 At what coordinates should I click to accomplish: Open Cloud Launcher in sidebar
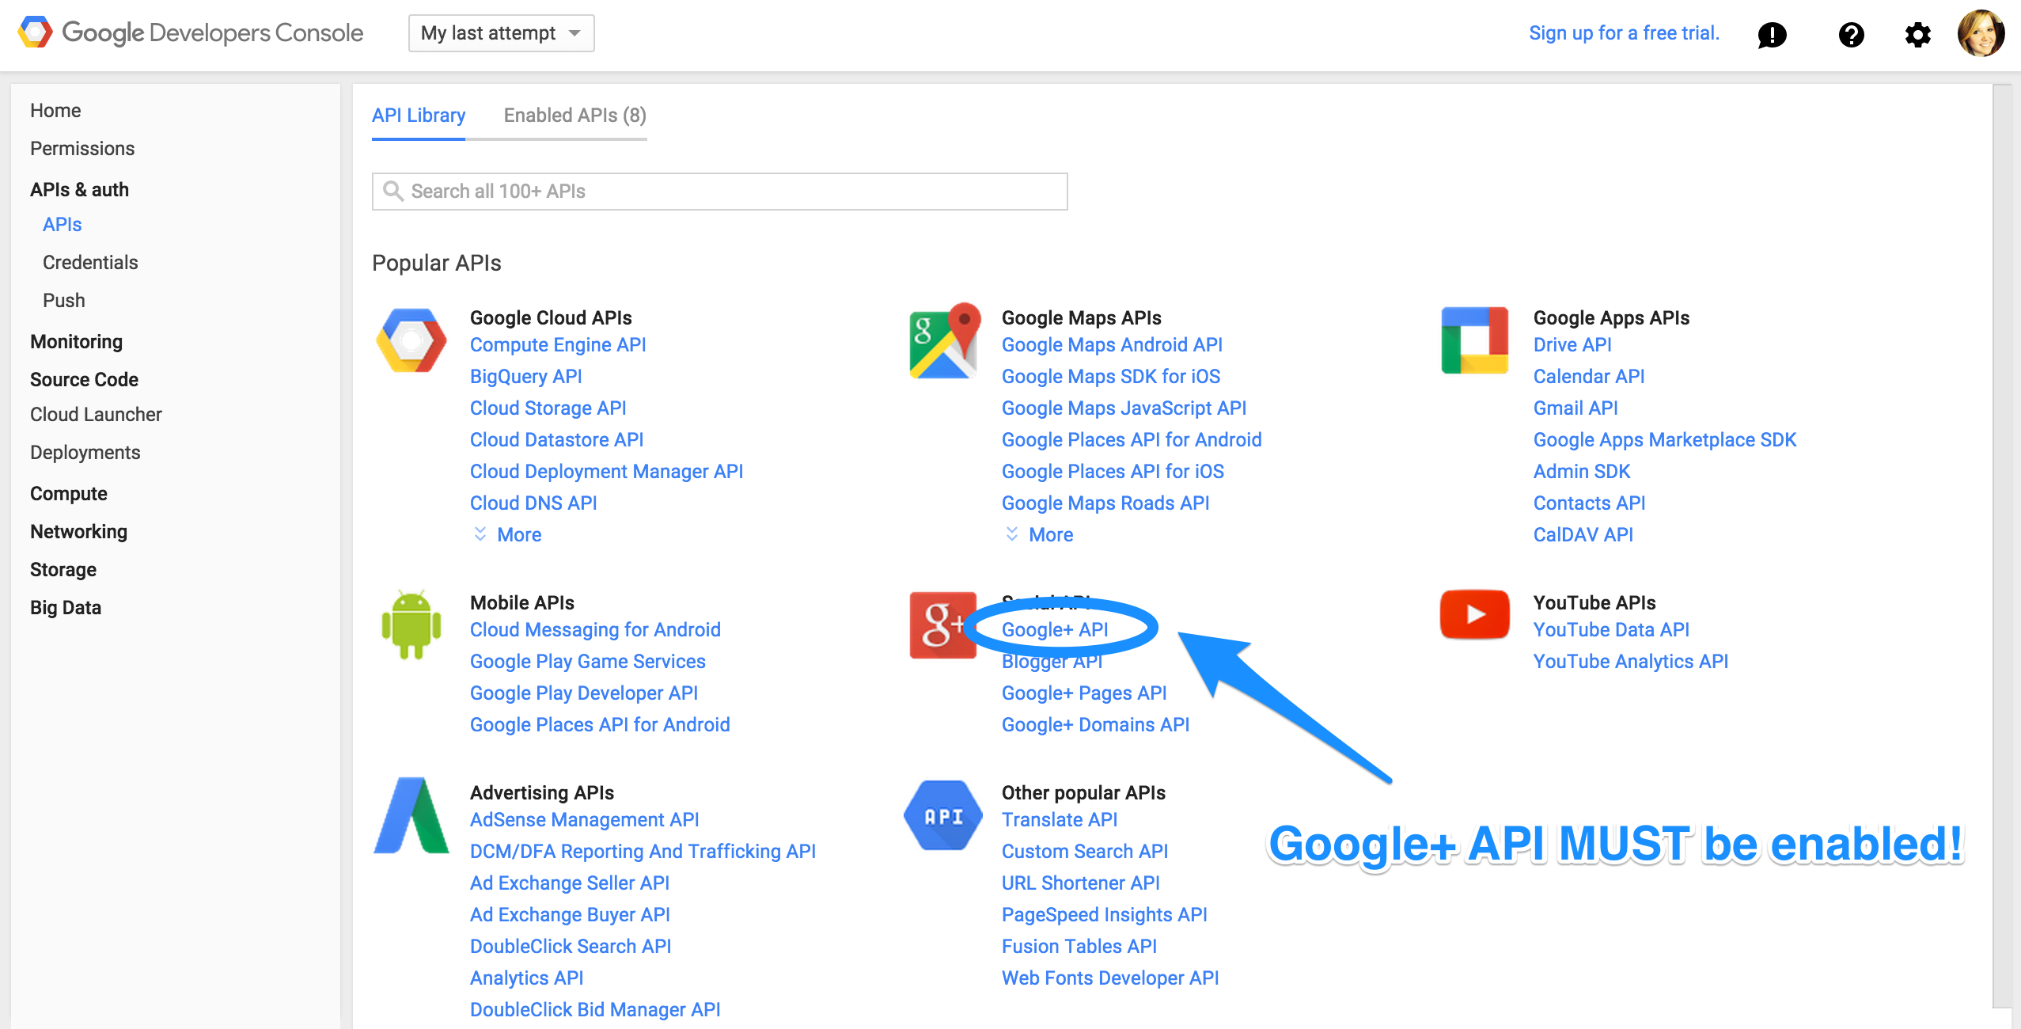click(96, 414)
